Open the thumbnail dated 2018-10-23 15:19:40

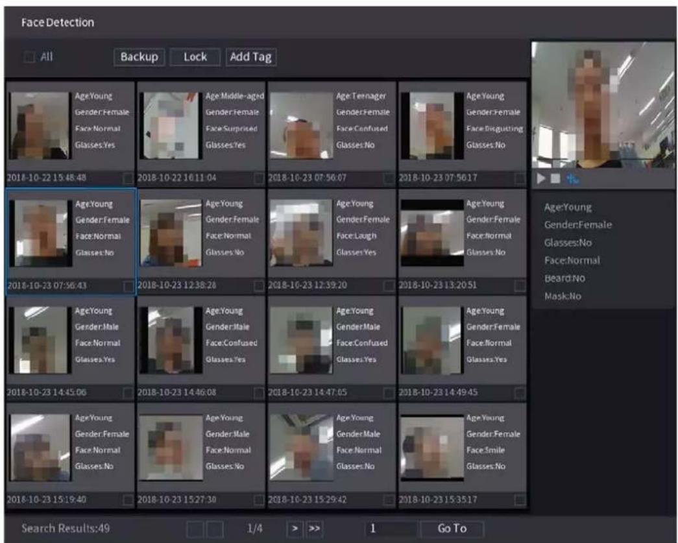(x=40, y=448)
